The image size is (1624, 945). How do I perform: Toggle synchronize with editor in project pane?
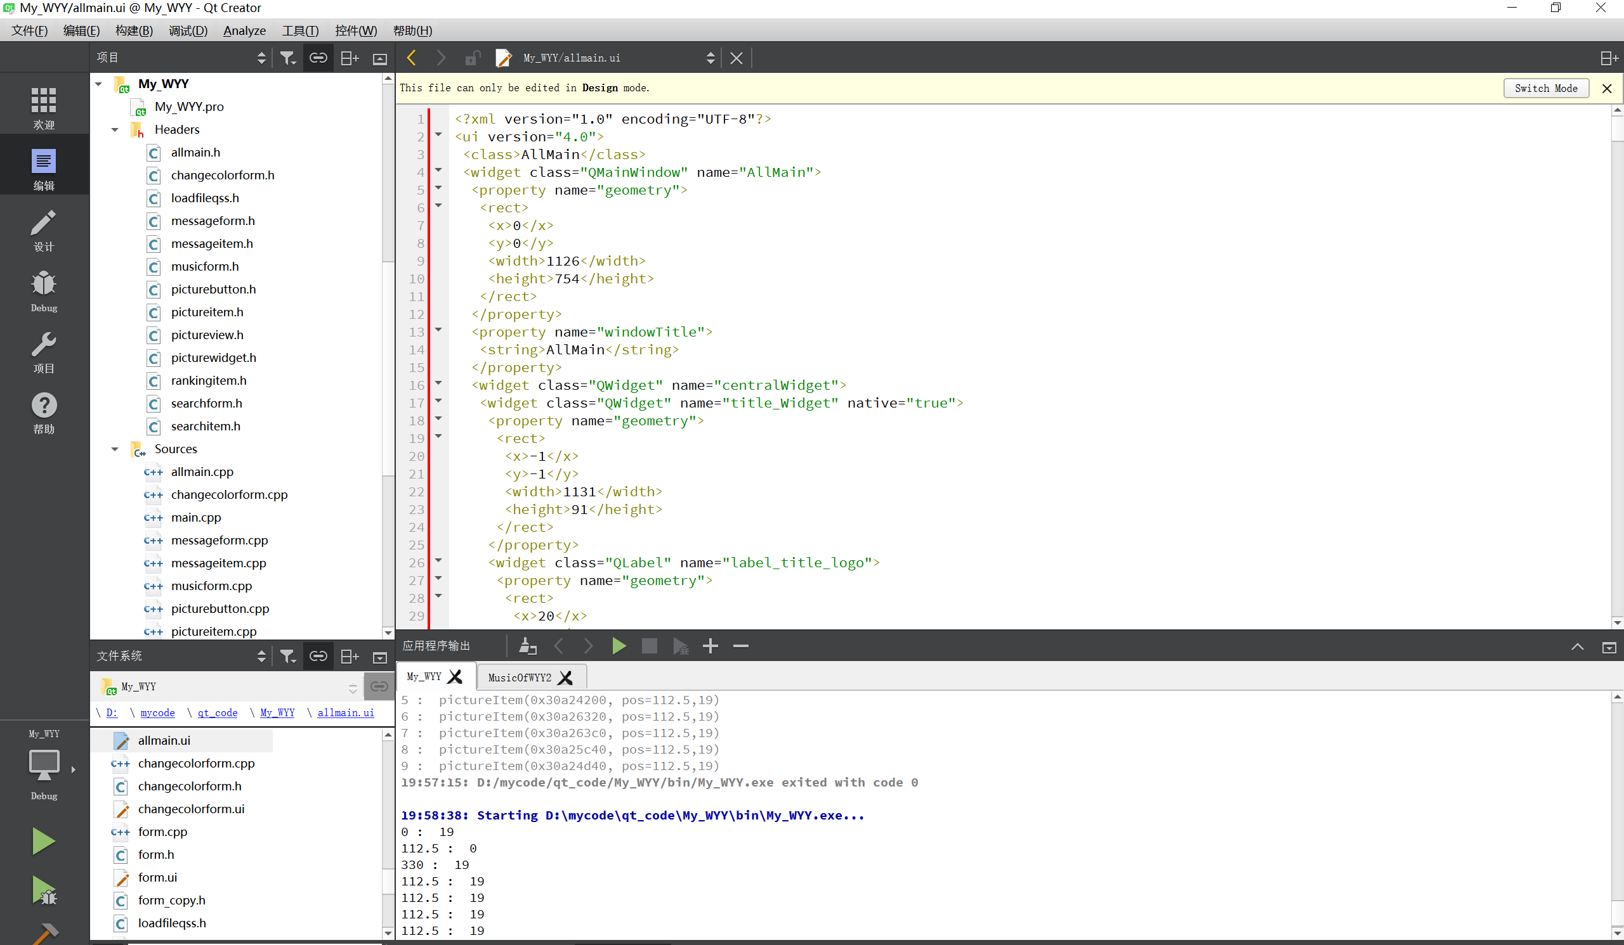coord(318,58)
